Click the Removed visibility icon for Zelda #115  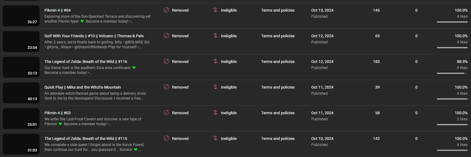tap(166, 139)
